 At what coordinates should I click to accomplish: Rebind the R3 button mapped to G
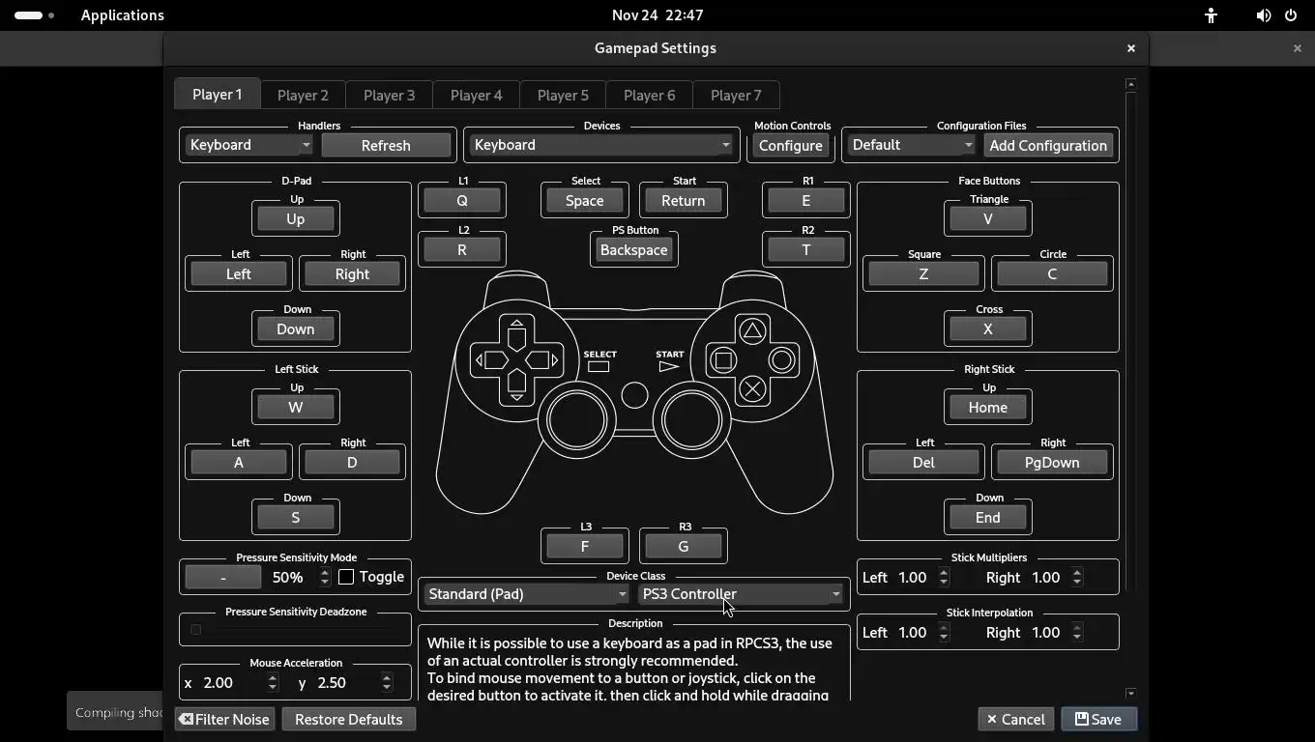pos(683,547)
